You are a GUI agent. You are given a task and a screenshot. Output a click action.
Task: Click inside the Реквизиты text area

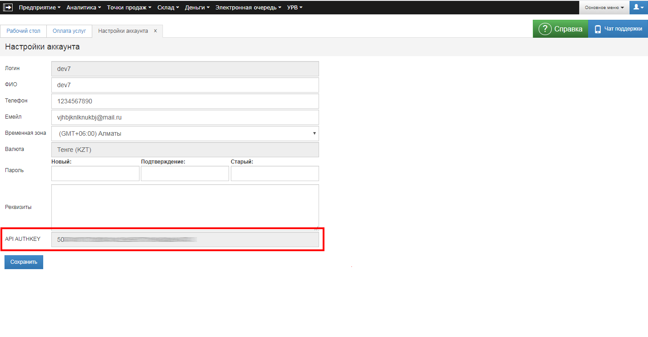tap(185, 207)
